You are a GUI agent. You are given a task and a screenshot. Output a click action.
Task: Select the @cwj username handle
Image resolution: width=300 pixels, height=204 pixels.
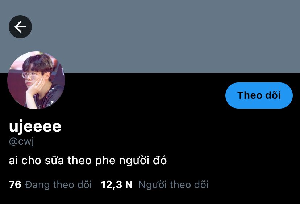pyautogui.click(x=21, y=141)
